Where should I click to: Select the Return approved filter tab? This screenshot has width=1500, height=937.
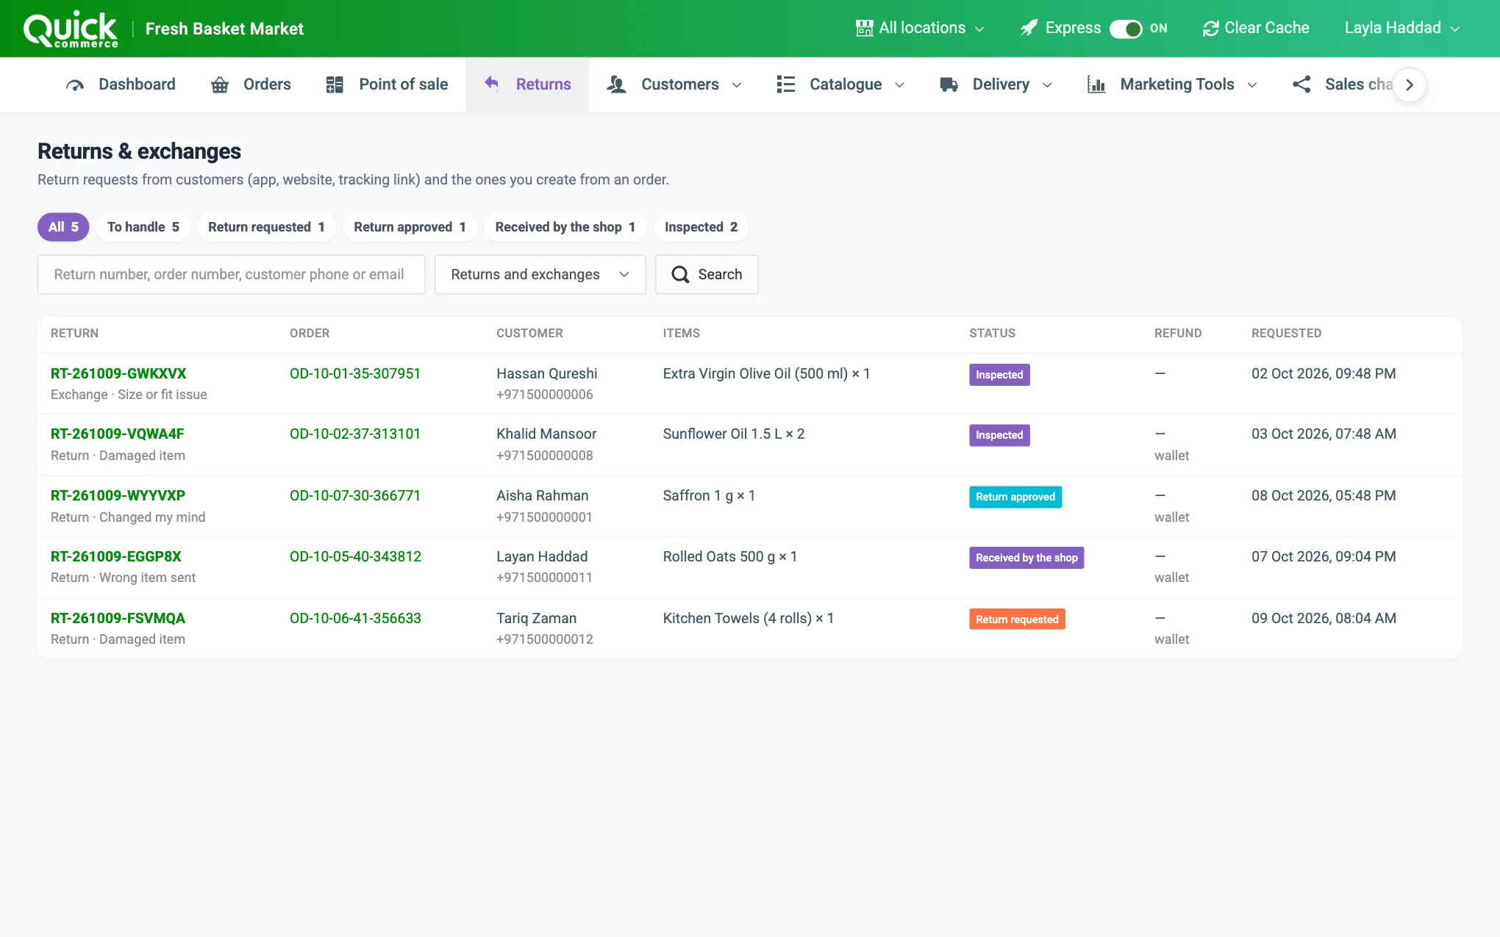[410, 227]
